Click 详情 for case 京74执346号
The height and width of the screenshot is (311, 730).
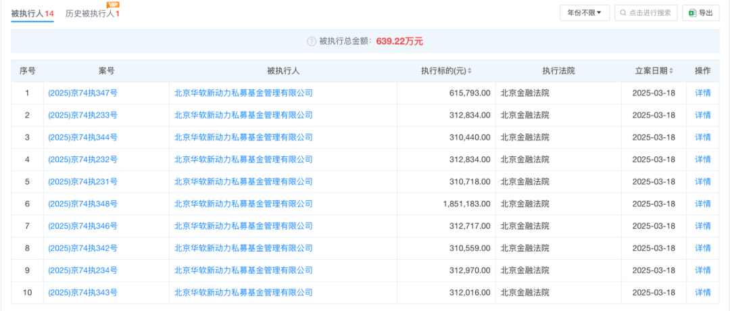(x=703, y=226)
